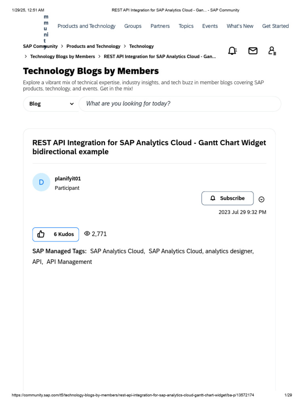This screenshot has width=304, height=405.
Task: Open the What's New navigation item
Action: 240,26
